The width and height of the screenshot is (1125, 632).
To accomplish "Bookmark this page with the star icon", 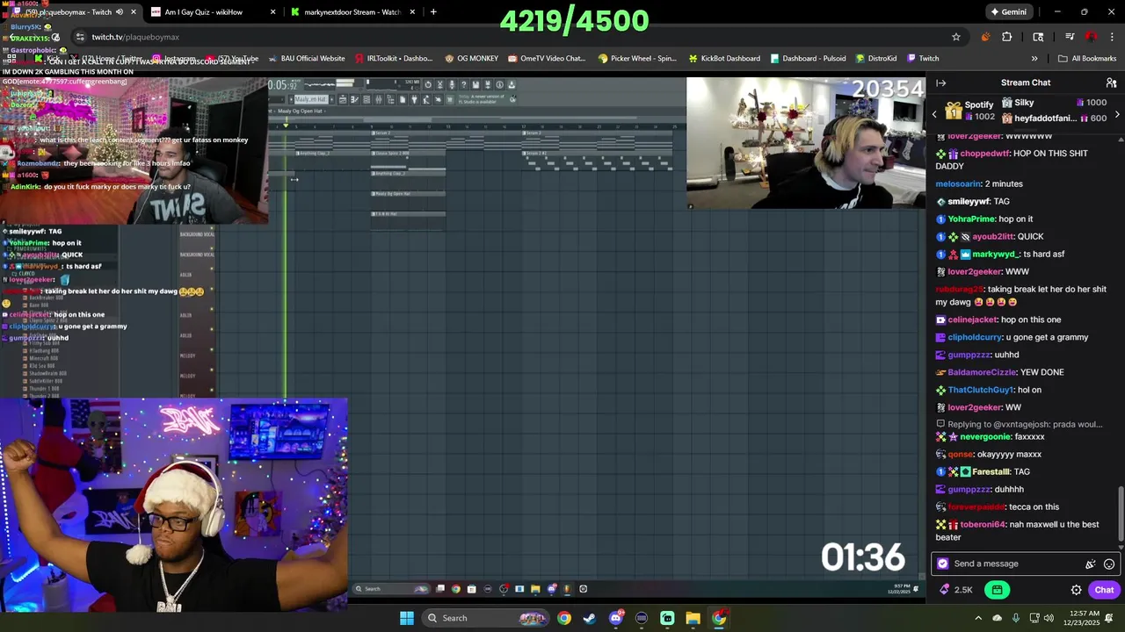I will coord(956,37).
